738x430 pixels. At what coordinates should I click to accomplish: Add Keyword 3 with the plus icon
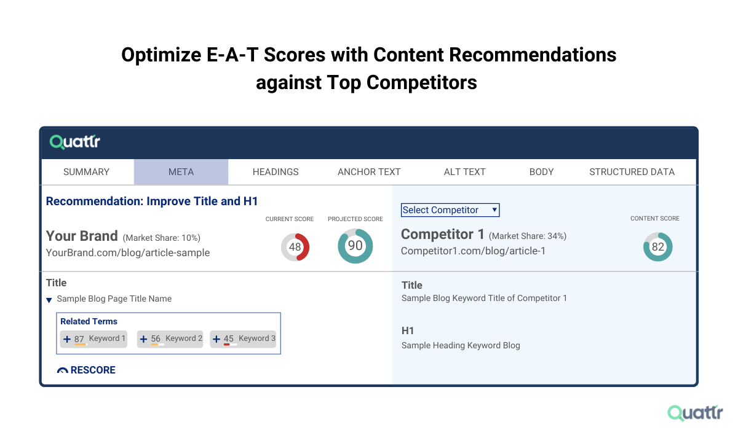tap(216, 338)
